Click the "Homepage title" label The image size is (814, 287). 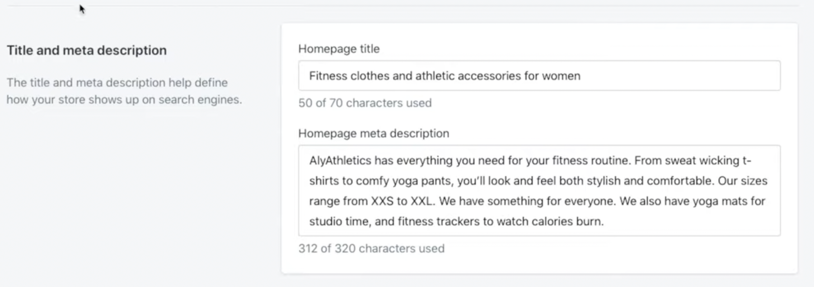tap(339, 49)
